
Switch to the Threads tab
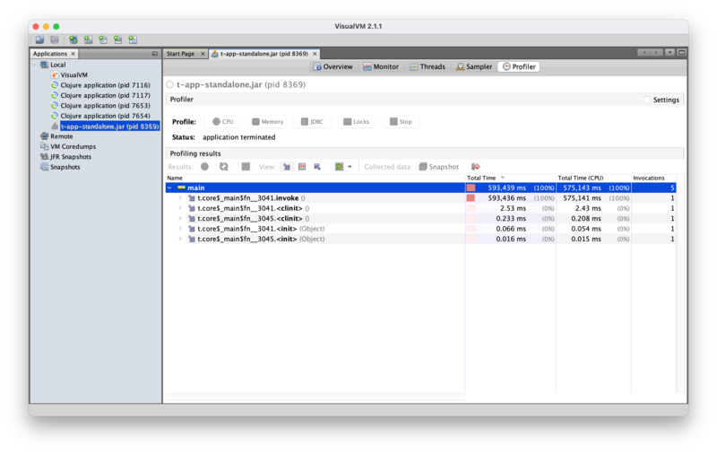(428, 66)
